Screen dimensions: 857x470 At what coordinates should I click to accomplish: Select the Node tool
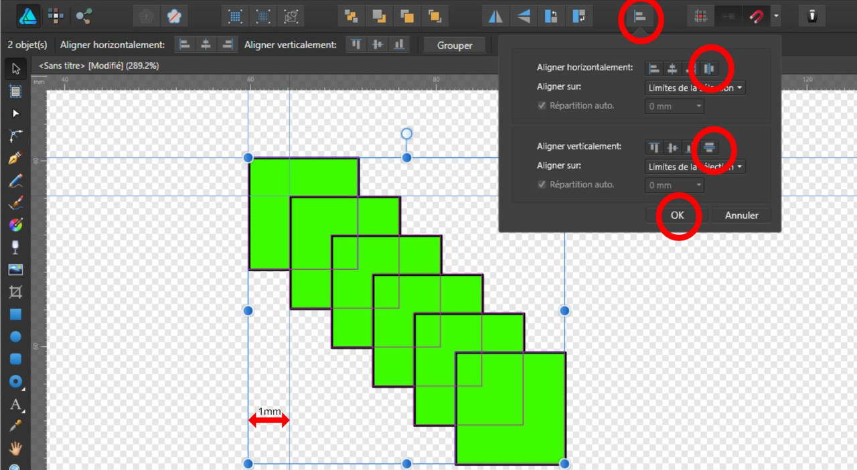click(15, 113)
